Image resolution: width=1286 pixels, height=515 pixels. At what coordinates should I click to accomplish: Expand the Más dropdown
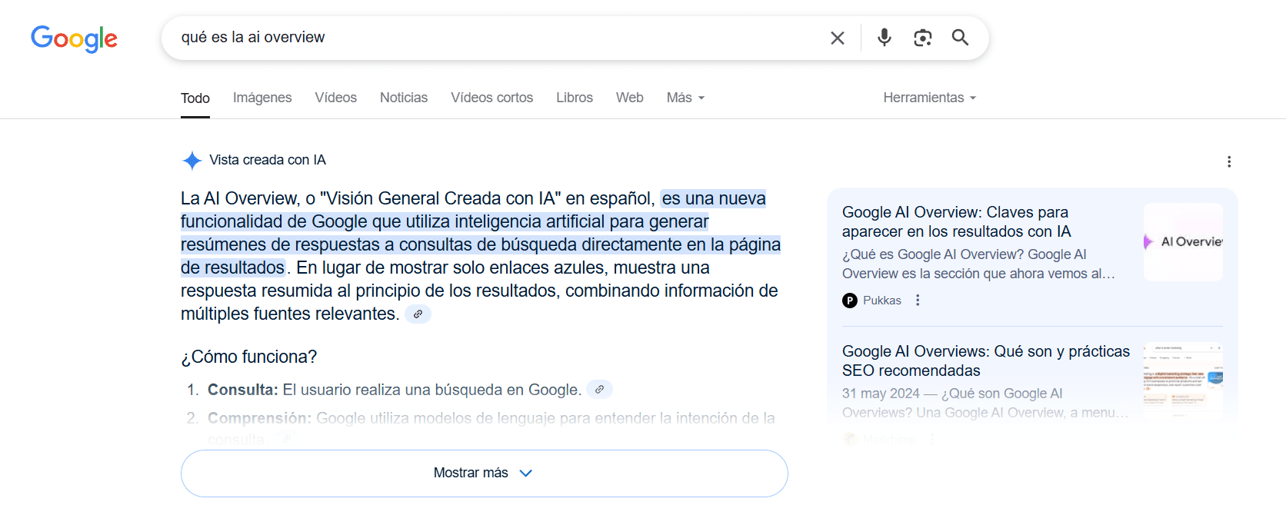click(685, 98)
